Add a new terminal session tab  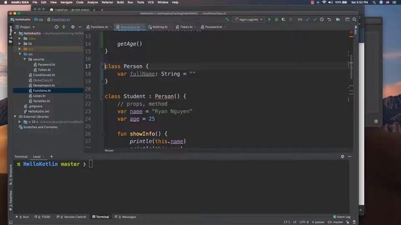pyautogui.click(x=51, y=156)
